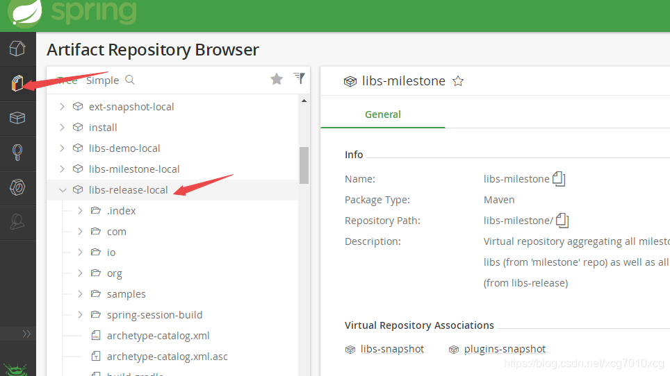Image resolution: width=670 pixels, height=376 pixels.
Task: Open the plugins-snapshot repository link
Action: pyautogui.click(x=505, y=349)
